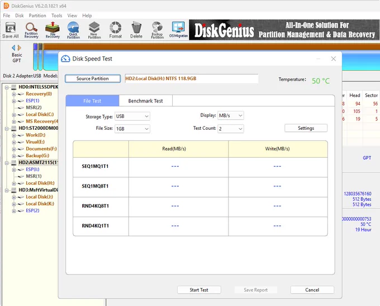Open Backup Partition tool
380x306 pixels.
[x=157, y=30]
